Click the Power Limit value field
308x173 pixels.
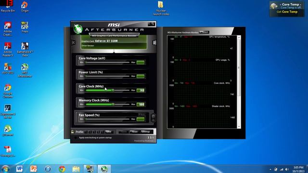click(x=141, y=76)
